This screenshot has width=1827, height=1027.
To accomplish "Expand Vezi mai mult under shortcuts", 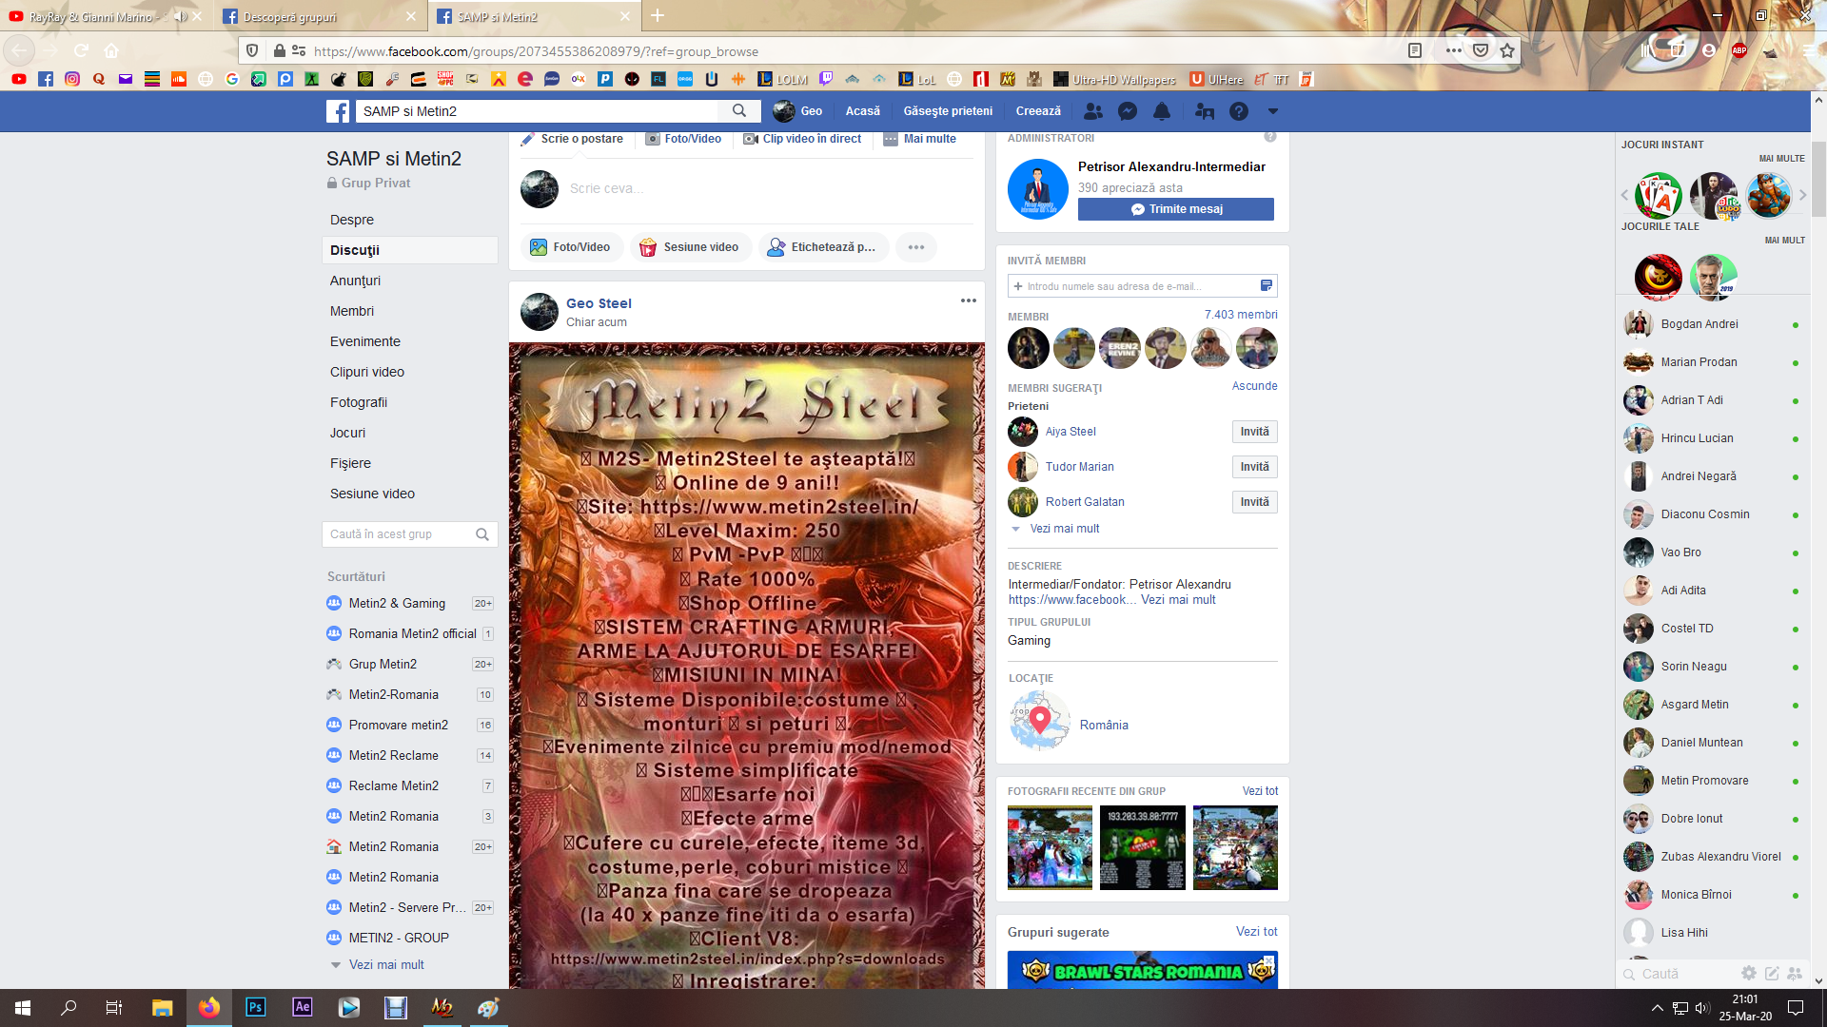I will [385, 964].
